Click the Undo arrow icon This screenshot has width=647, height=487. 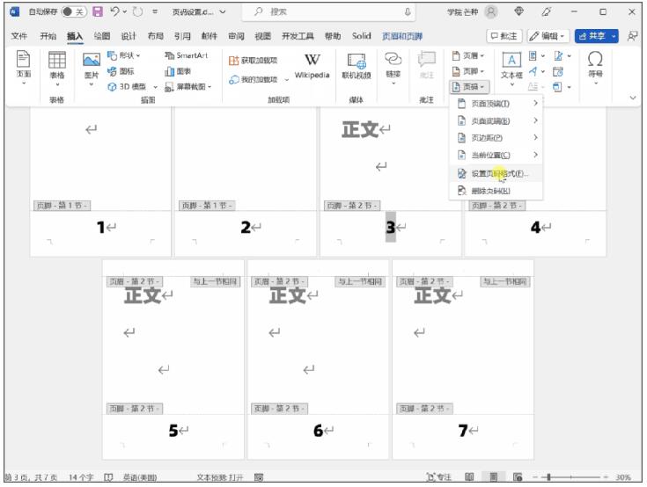tap(114, 12)
